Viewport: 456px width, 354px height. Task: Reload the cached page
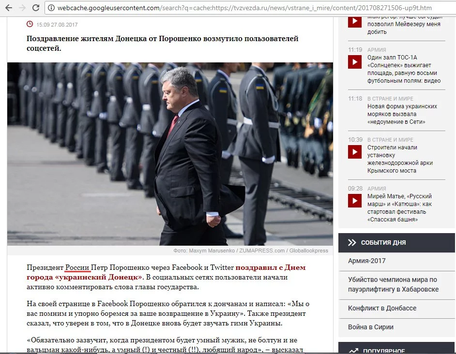pyautogui.click(x=36, y=8)
